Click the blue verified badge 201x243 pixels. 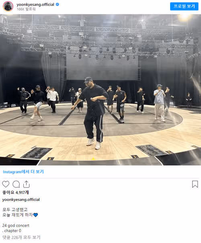click(x=57, y=4)
